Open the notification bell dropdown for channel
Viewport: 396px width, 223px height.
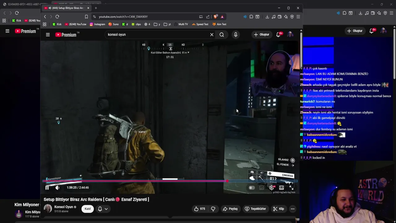tap(103, 209)
